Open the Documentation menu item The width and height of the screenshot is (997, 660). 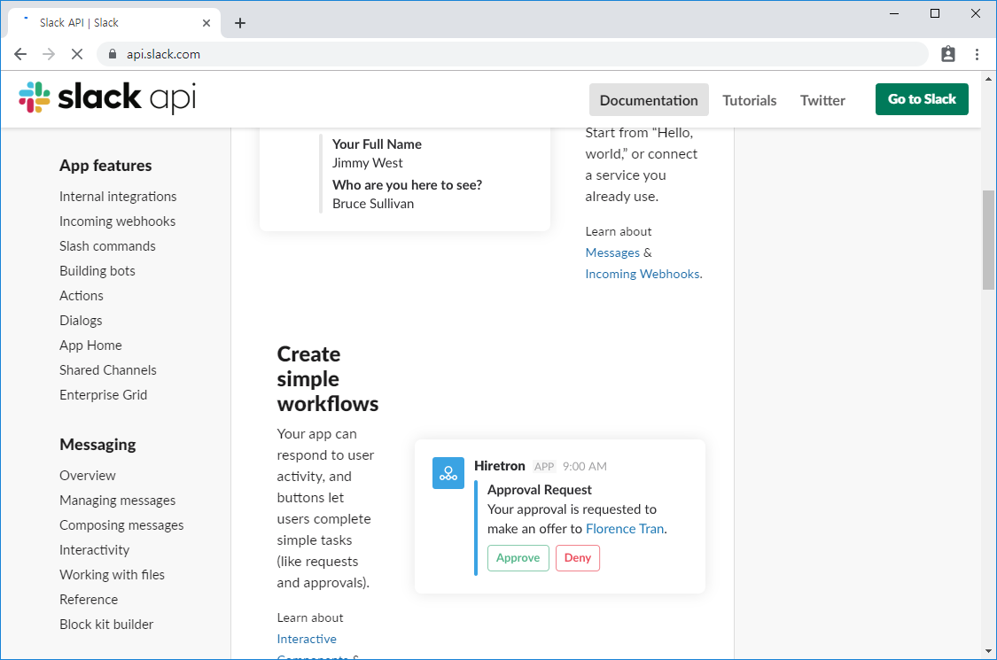649,100
